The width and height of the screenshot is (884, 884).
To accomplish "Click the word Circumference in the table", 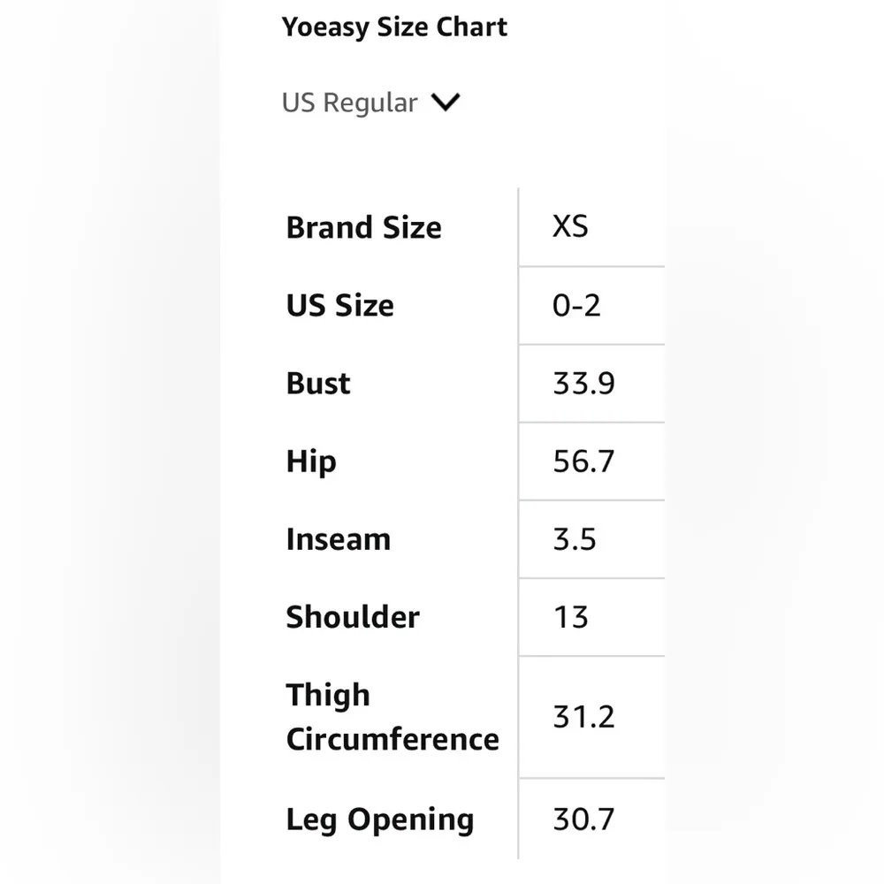I will coord(392,739).
